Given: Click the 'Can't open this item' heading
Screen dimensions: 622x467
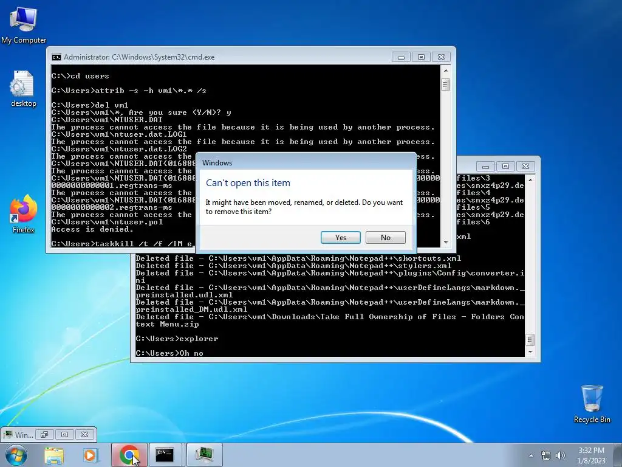Looking at the screenshot, I should tap(248, 182).
